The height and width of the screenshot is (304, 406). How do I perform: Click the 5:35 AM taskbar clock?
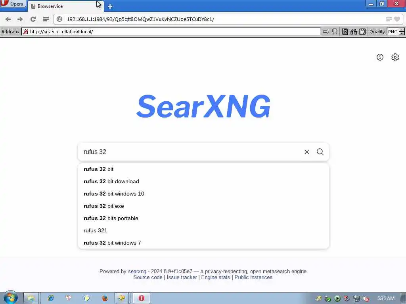(386, 298)
